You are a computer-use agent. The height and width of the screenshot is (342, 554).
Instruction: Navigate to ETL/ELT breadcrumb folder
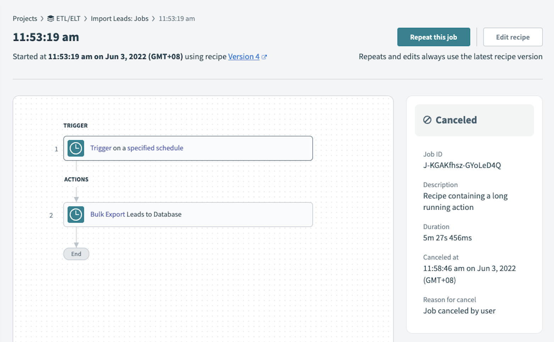click(x=68, y=18)
